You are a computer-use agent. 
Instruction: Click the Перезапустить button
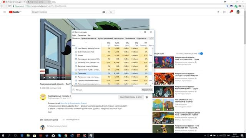[147, 90]
